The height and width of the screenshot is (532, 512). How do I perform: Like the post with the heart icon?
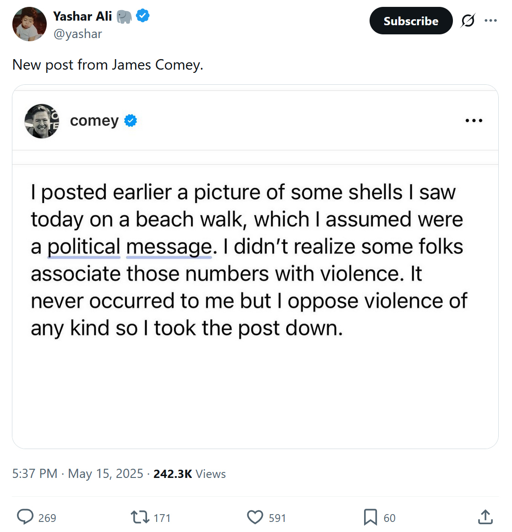point(255,517)
